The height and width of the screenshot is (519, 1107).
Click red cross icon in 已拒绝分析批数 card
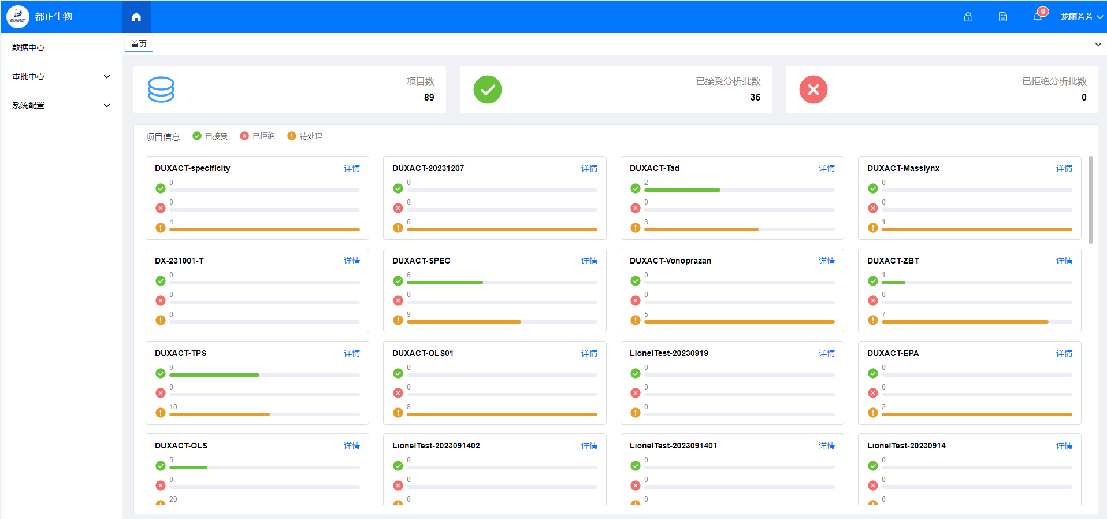[x=813, y=90]
